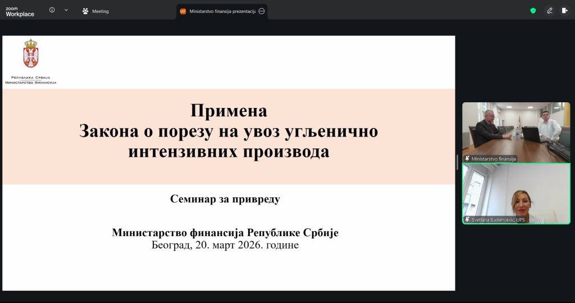Open the annotate pencil tool
The width and height of the screenshot is (575, 303).
[x=550, y=11]
